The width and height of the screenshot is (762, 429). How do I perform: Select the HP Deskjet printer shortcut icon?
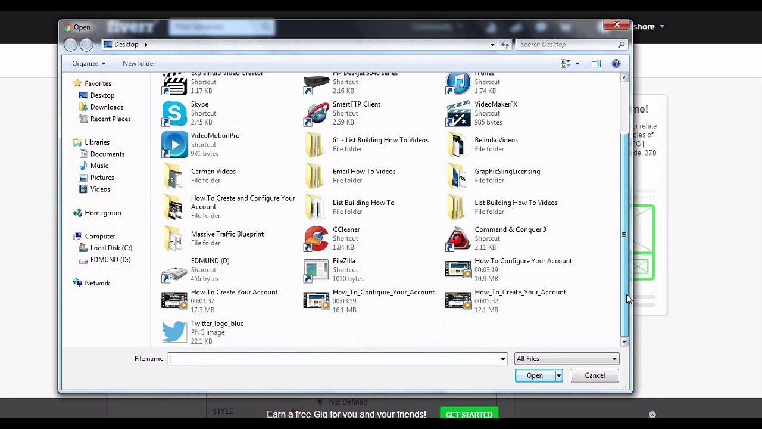pos(316,83)
